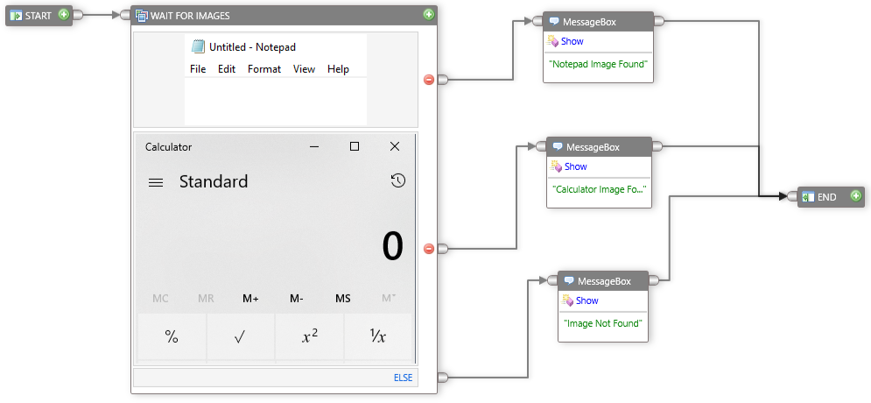
Task: Click the END node input connector
Action: [792, 196]
